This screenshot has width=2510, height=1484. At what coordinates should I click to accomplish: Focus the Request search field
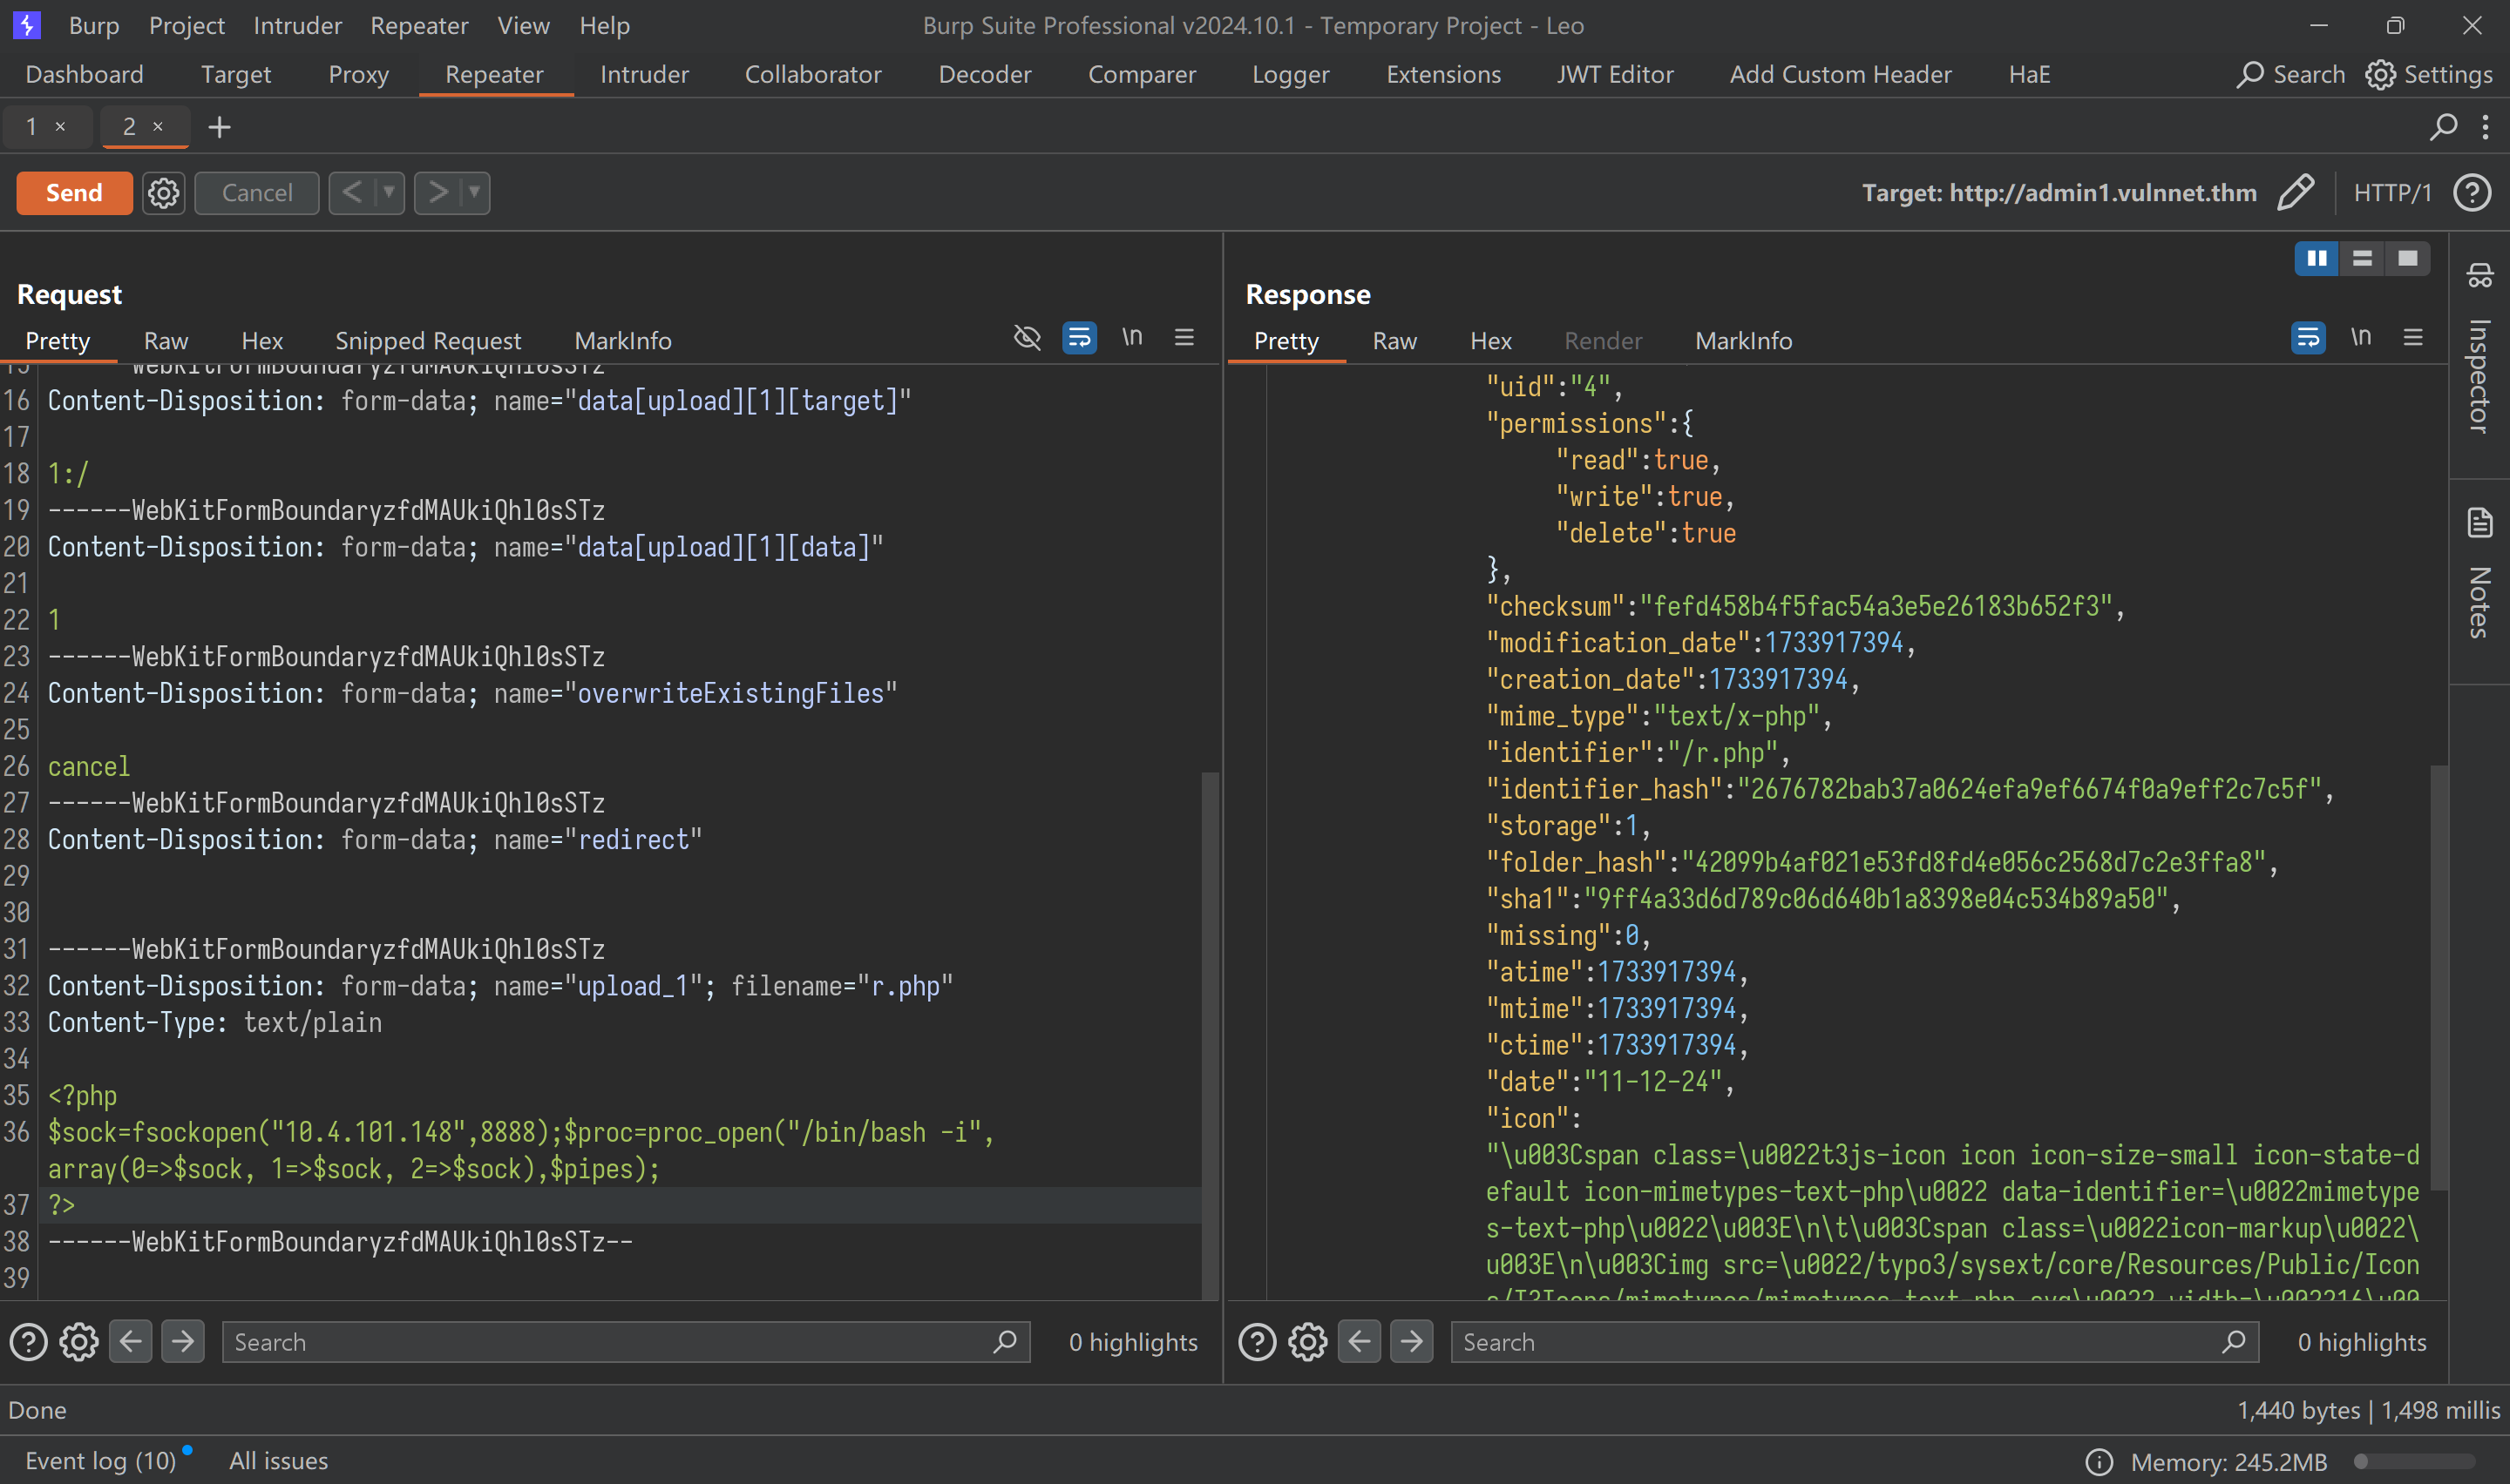(x=625, y=1342)
